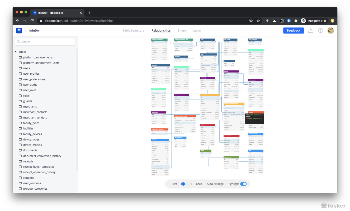Click the download icon beside Feedback
The width and height of the screenshot is (350, 211).
point(311,31)
